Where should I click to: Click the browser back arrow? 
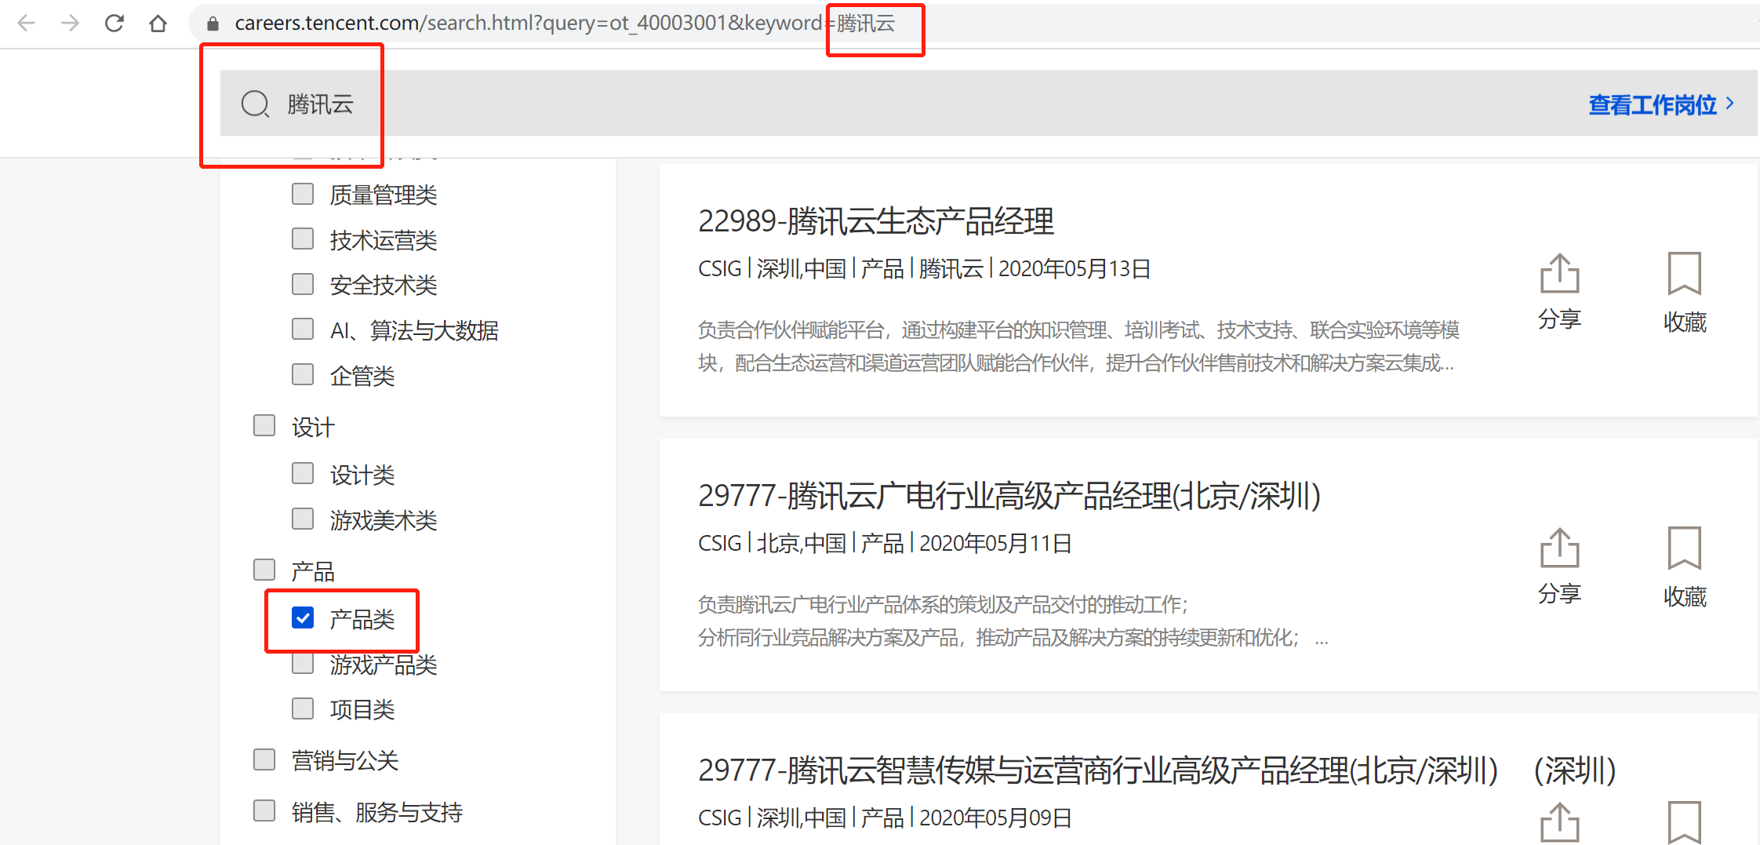pyautogui.click(x=27, y=24)
